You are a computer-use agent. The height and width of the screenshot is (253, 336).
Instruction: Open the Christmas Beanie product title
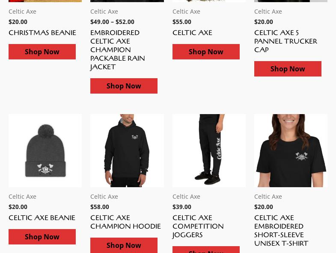point(42,33)
